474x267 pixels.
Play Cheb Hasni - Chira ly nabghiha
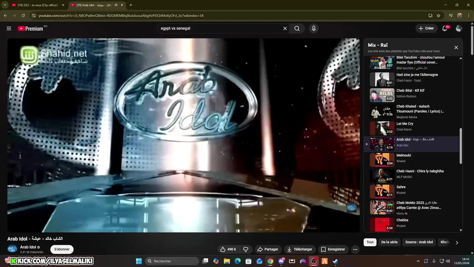point(412,175)
